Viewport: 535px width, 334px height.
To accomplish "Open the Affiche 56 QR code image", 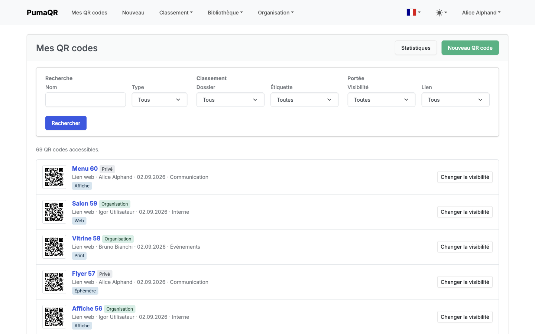I will [x=54, y=317].
